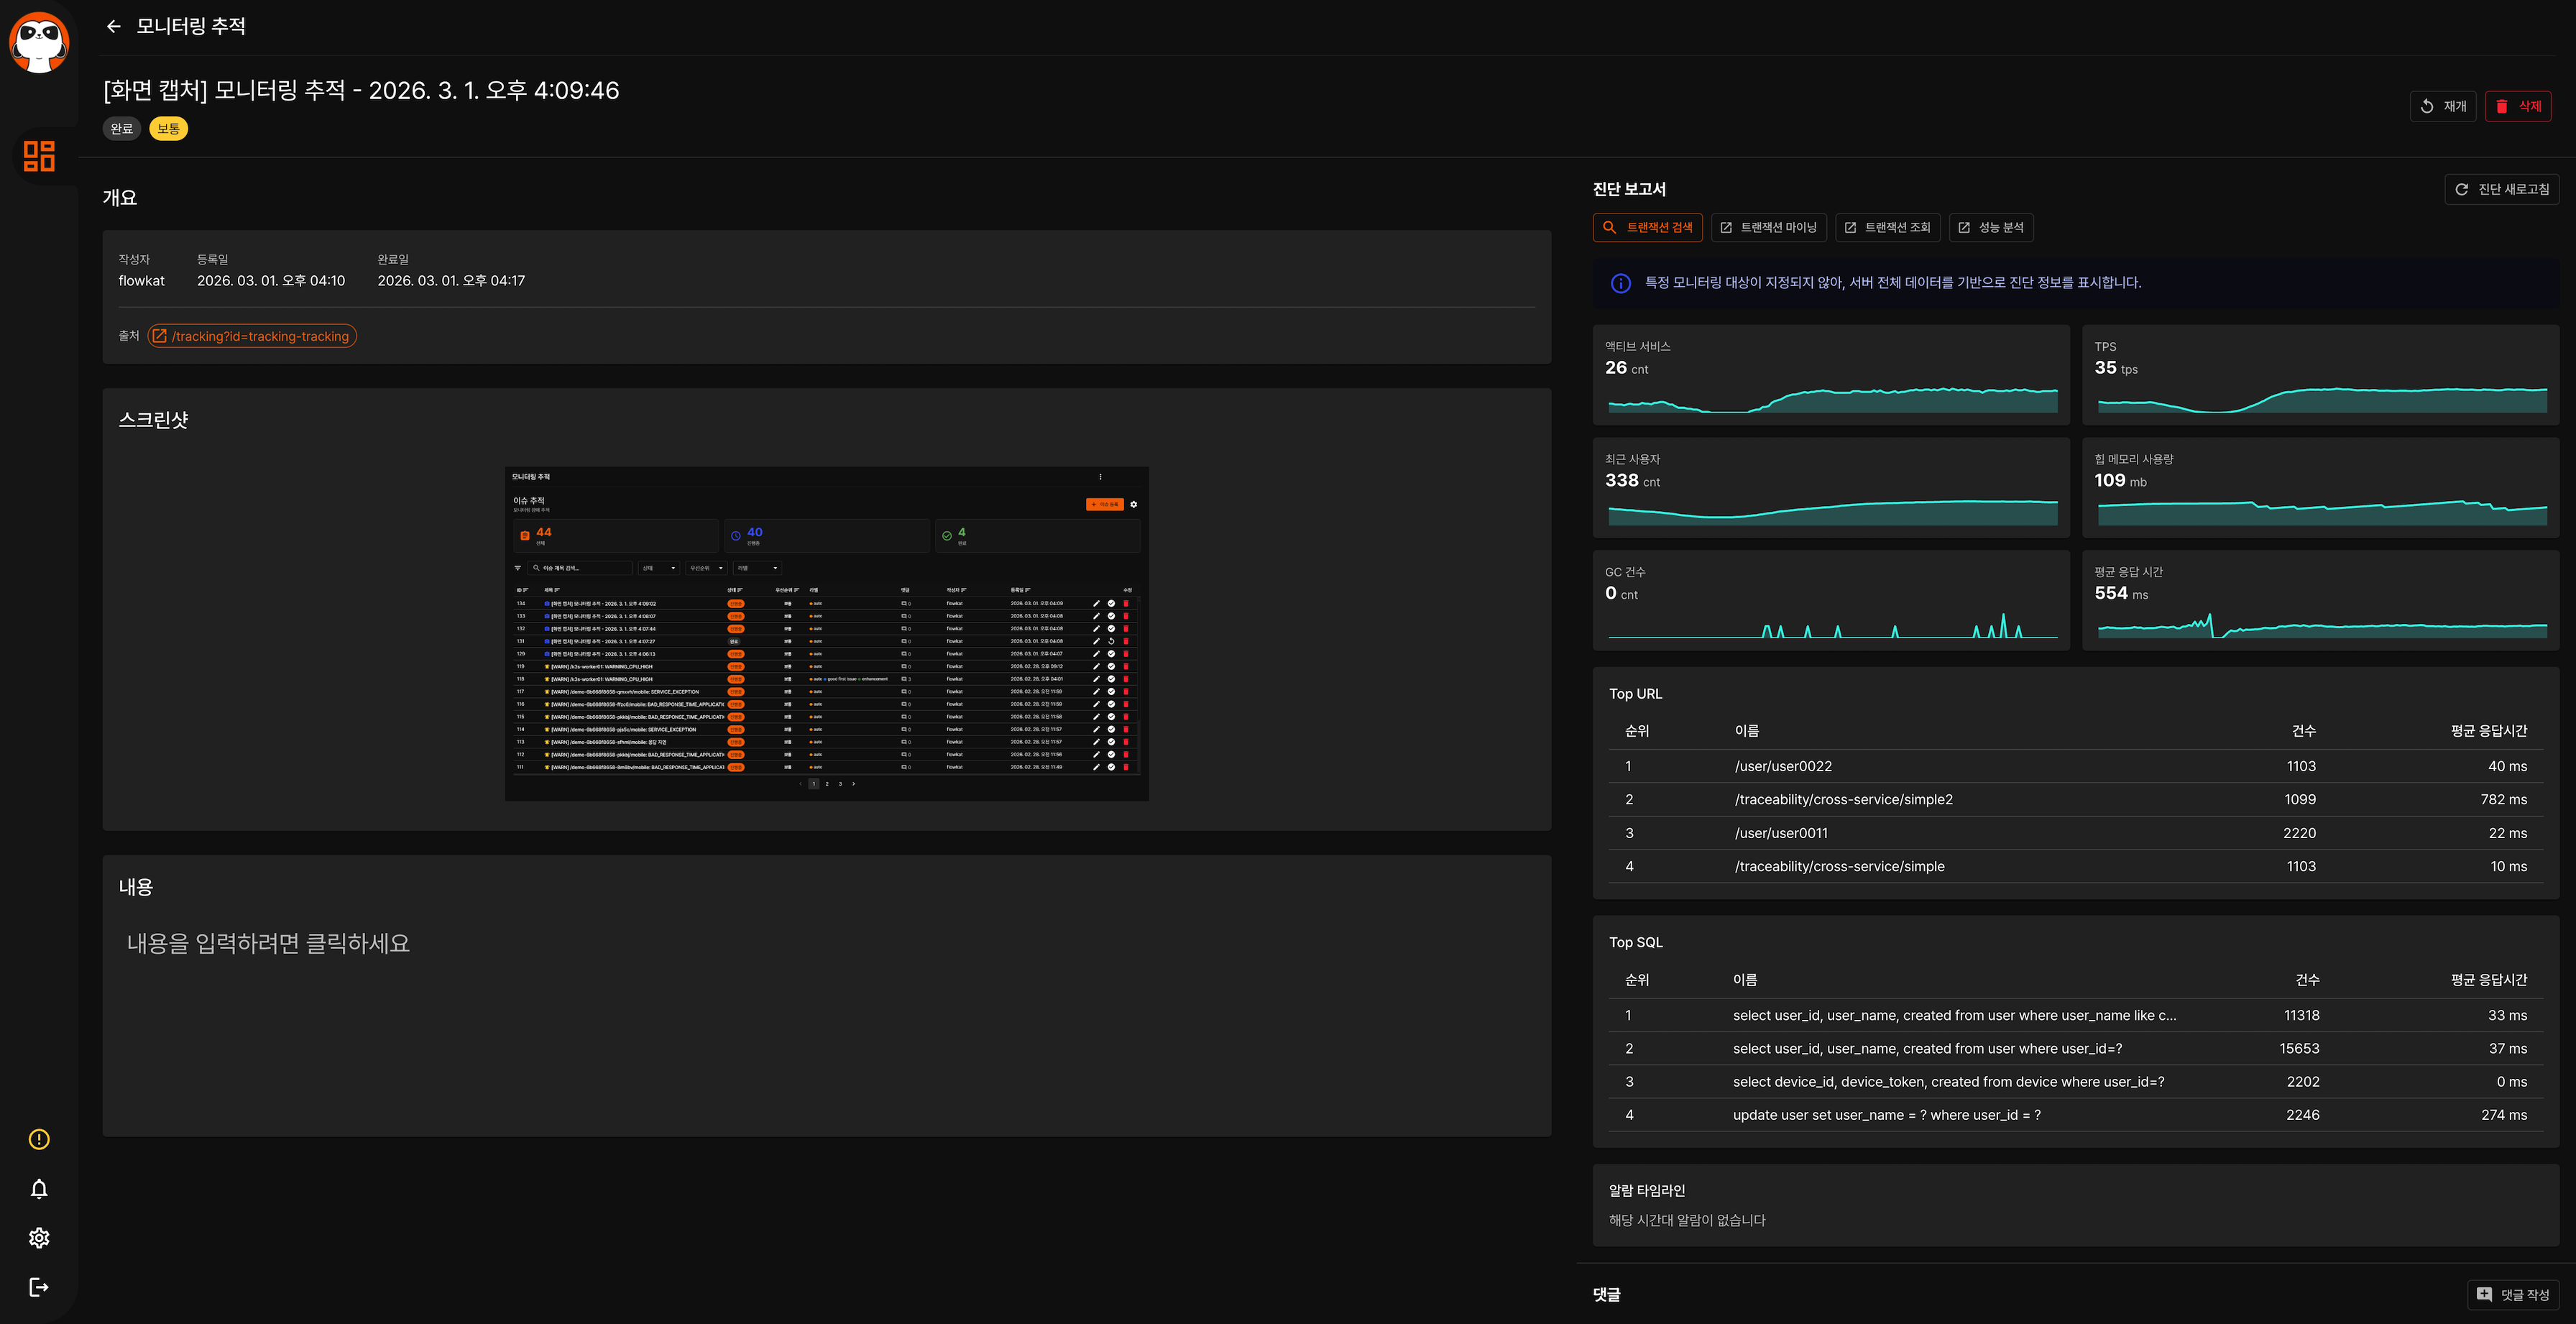Image resolution: width=2576 pixels, height=1324 pixels.
Task: Open the dashboard icon in the sidebar
Action: 39,156
